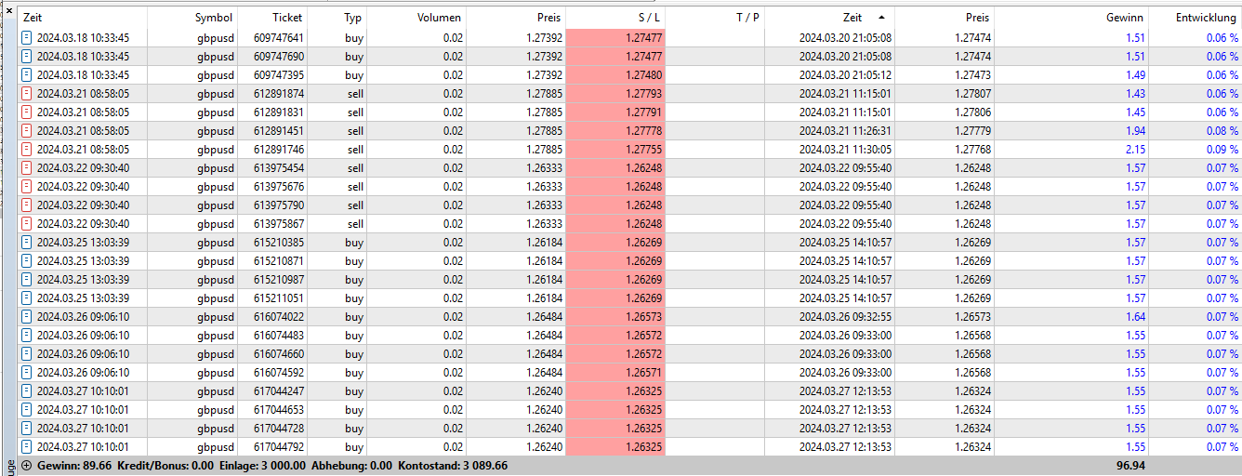Select the order icon for ticket 616074022

pos(27,317)
